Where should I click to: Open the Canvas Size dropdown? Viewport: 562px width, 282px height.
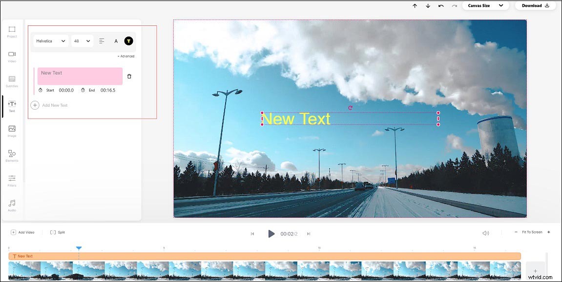click(485, 5)
